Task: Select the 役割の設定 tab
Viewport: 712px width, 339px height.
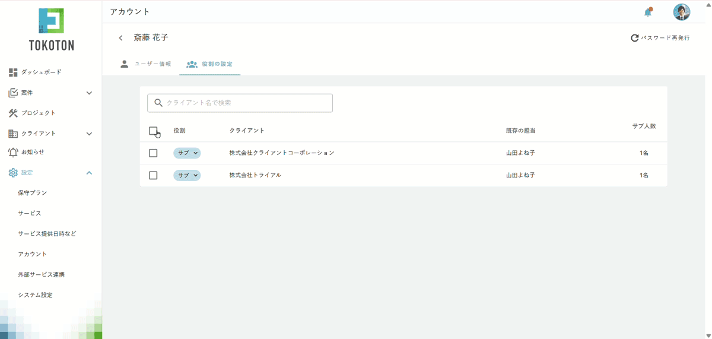Action: 210,64
